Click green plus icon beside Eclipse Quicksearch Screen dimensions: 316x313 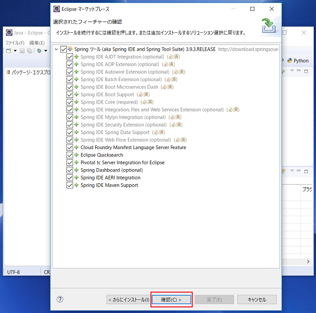(x=76, y=155)
